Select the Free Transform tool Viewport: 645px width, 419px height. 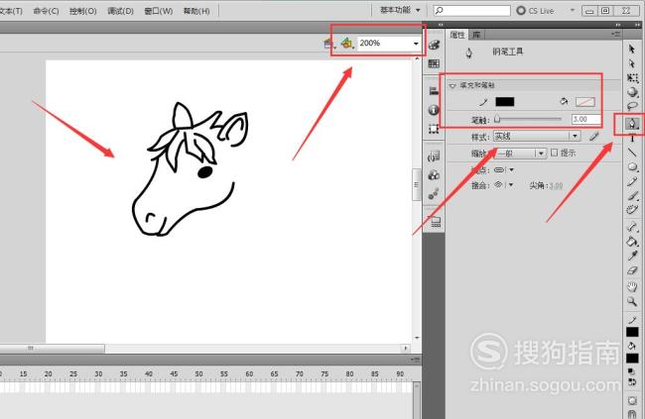632,77
